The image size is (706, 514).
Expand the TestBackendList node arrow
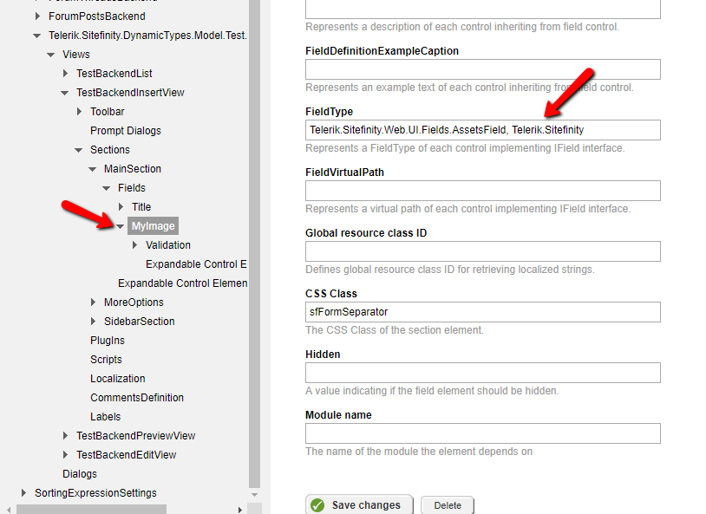click(66, 74)
